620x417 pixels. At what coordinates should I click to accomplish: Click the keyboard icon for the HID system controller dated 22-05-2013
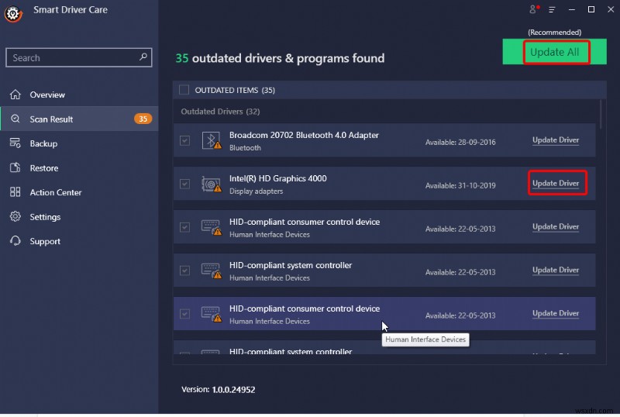pos(211,271)
